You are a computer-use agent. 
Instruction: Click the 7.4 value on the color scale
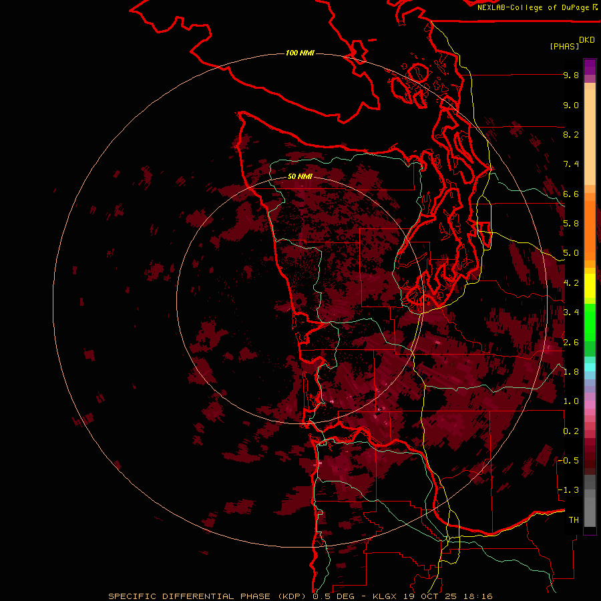(571, 164)
